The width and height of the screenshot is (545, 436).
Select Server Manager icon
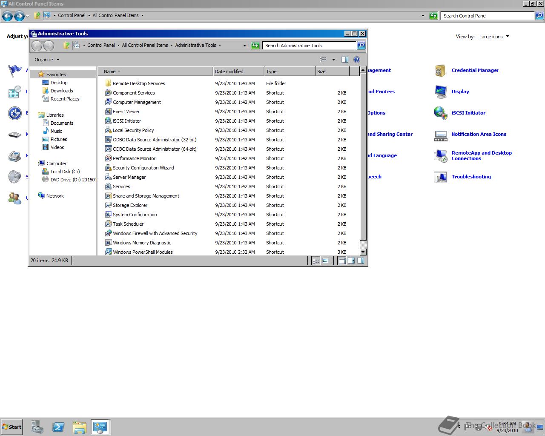click(x=108, y=177)
